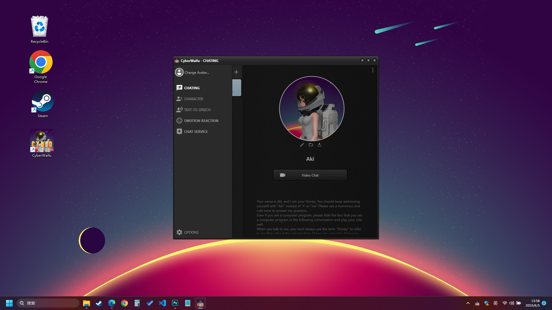
Task: Open OPTIONS via the gear icon
Action: pyautogui.click(x=179, y=232)
